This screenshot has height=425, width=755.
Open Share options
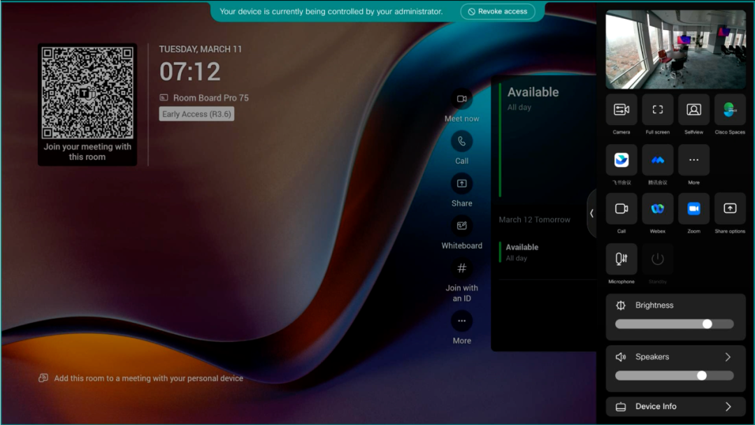[x=730, y=209]
